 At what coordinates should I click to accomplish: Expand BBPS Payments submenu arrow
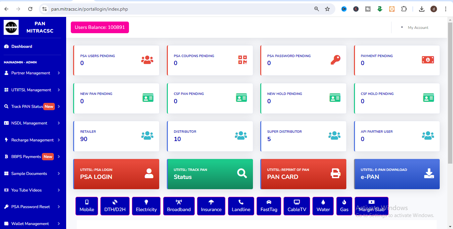pyautogui.click(x=59, y=157)
